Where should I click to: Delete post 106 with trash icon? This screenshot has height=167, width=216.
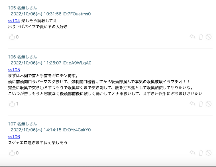click(201, 104)
